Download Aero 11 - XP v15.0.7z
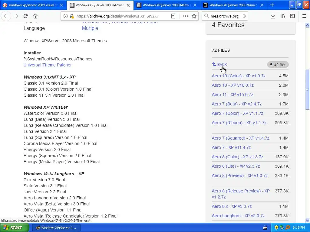Viewport: 310px width, 232px height. (x=232, y=95)
